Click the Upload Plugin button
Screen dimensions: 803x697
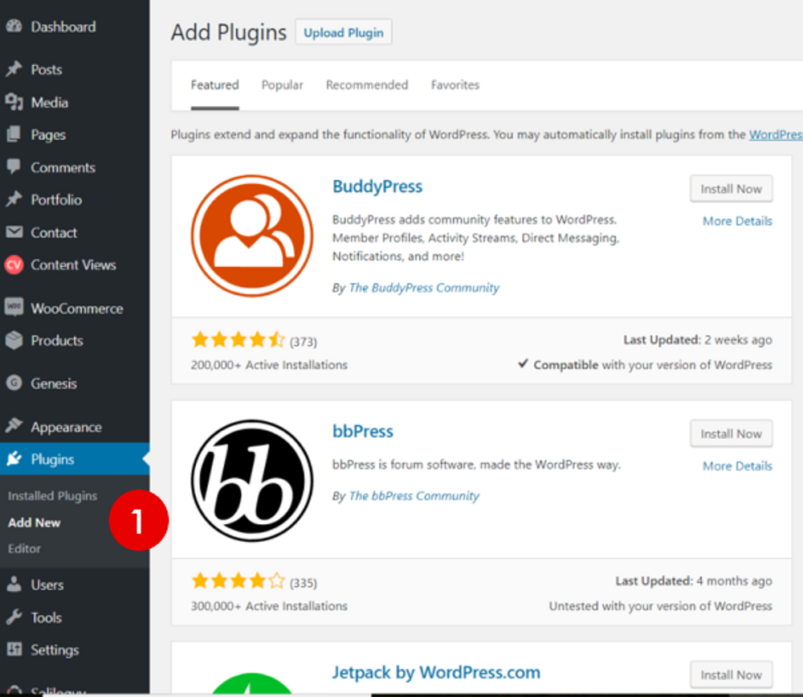pos(343,32)
